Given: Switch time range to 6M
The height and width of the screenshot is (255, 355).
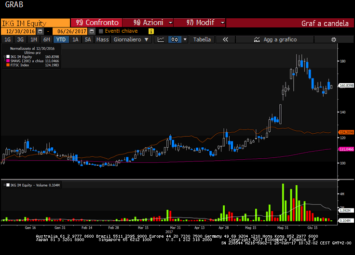Looking at the screenshot, I should pyautogui.click(x=46, y=39).
